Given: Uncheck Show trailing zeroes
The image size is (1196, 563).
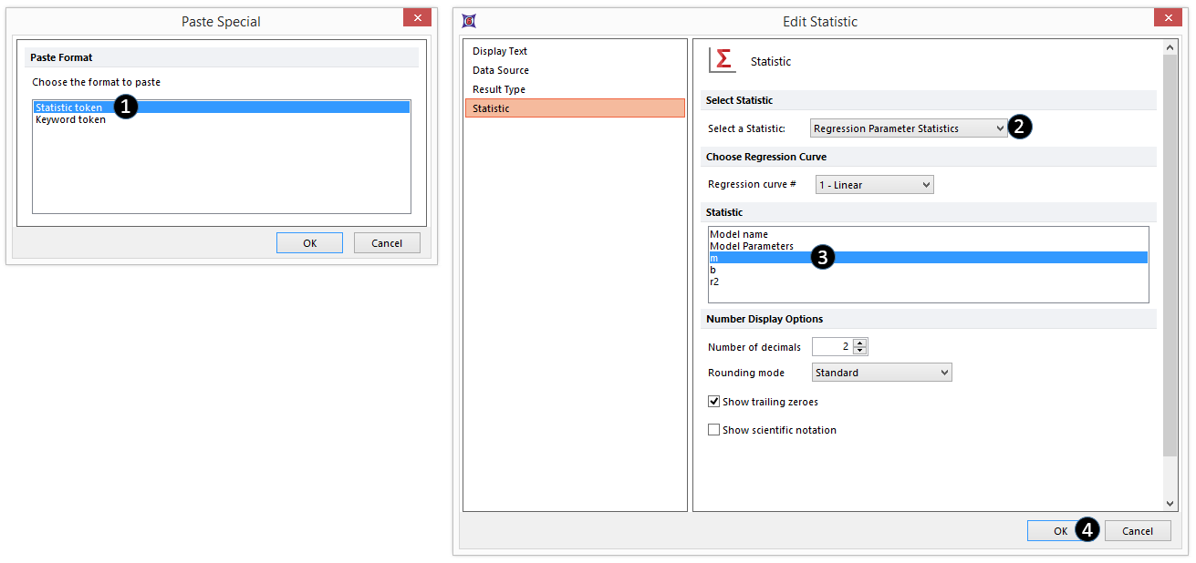Looking at the screenshot, I should pyautogui.click(x=713, y=402).
